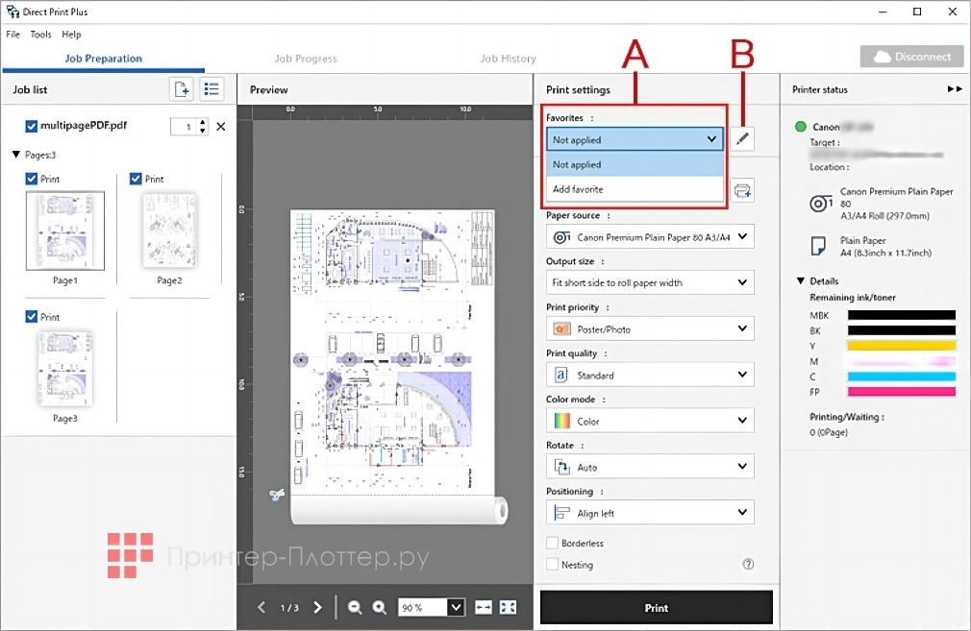971x631 pixels.
Task: Collapse the Pages:3 tree expander
Action: [x=16, y=155]
